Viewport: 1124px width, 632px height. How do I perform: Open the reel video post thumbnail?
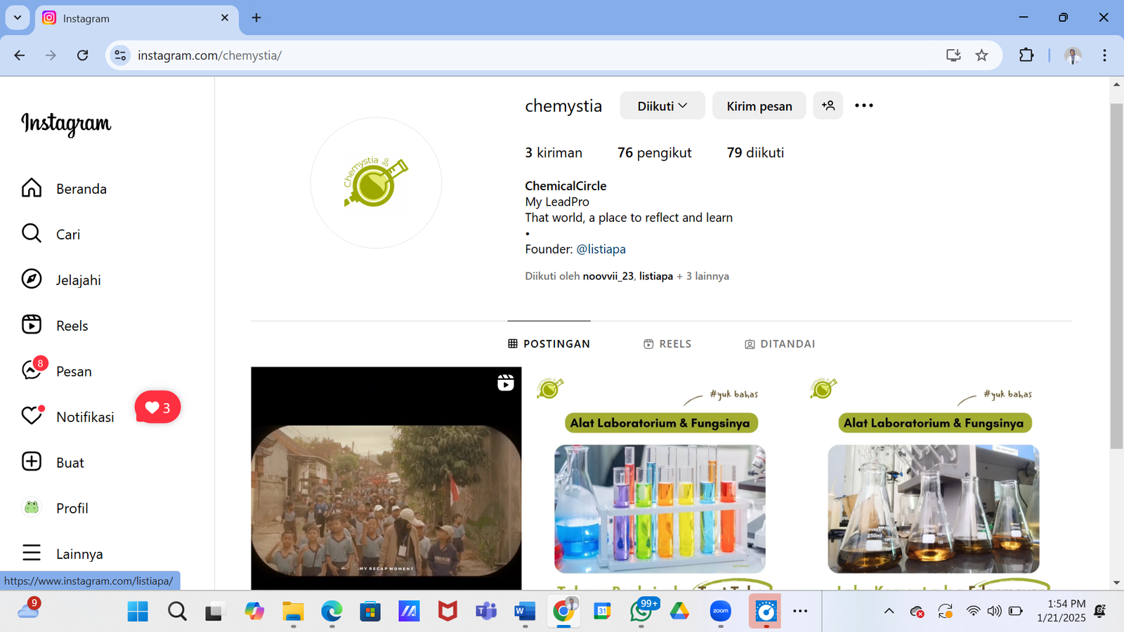pos(386,478)
